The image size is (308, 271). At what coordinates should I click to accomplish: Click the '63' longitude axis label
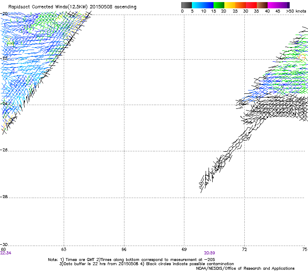[x=64, y=249]
